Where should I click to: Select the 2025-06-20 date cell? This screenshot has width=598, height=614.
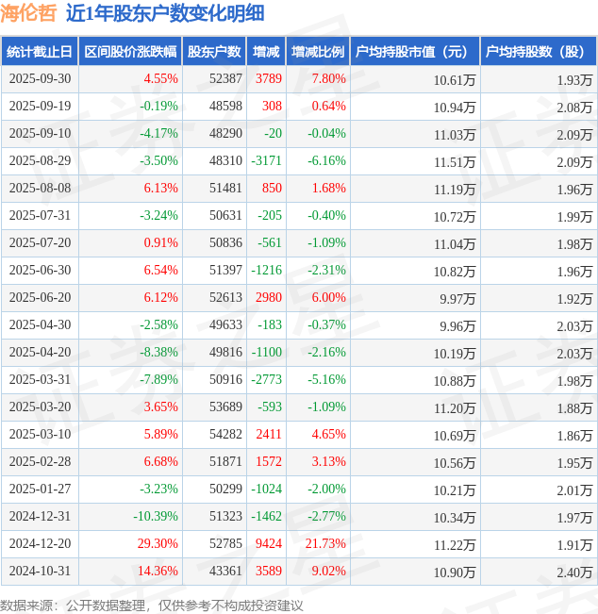pos(40,298)
